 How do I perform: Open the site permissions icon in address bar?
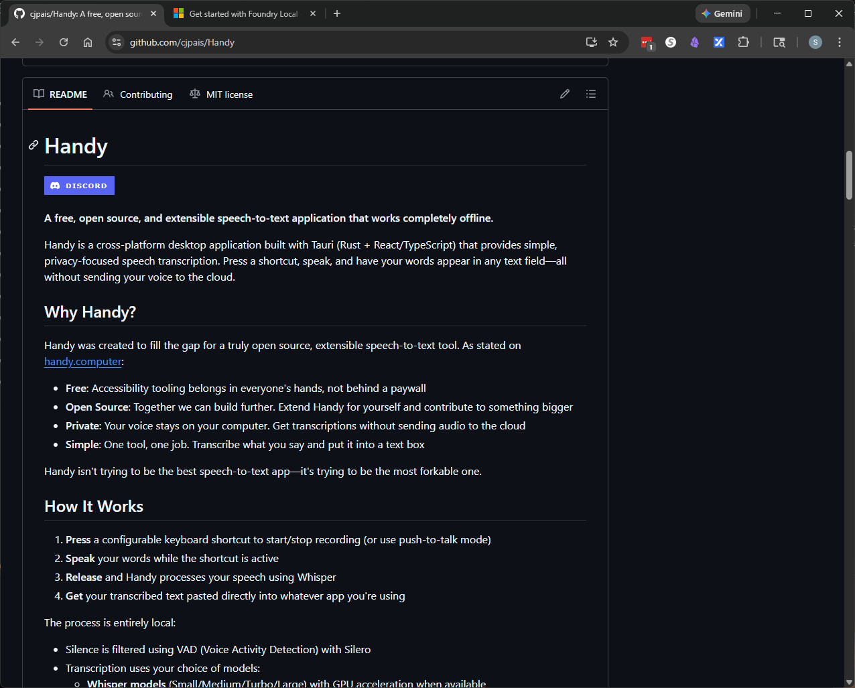tap(116, 42)
